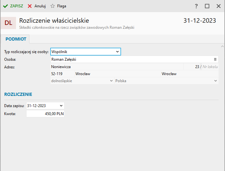225x171 pixels.
Task: Click the description Składki członkowskie subtitle
Action: [x=77, y=27]
